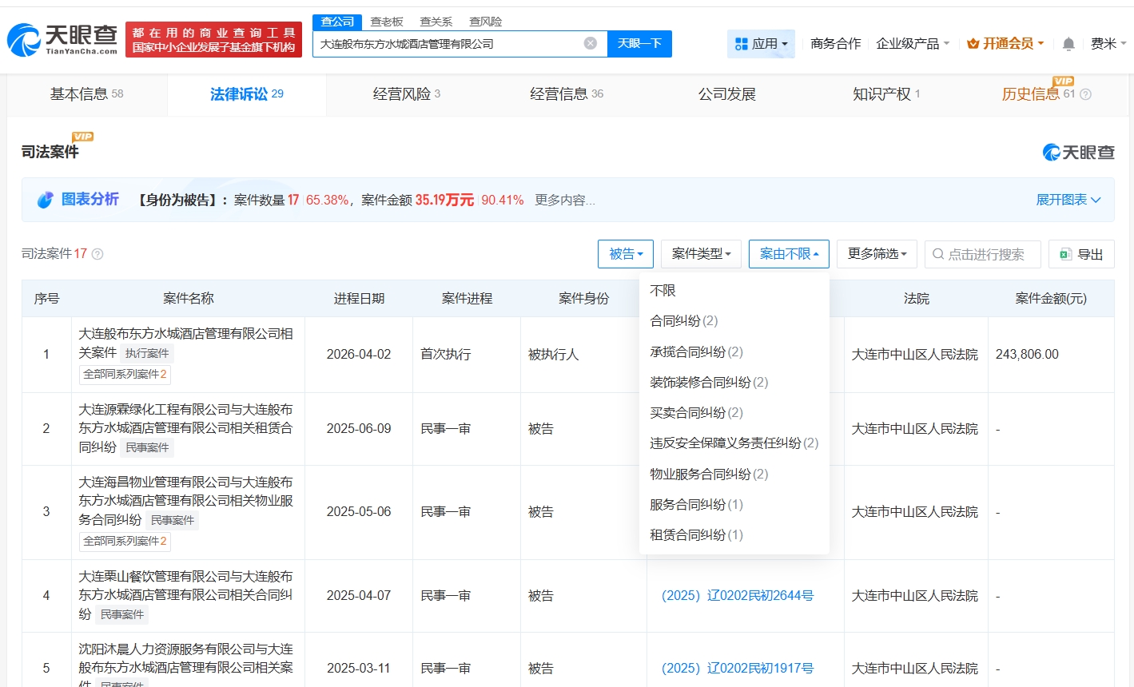Image resolution: width=1134 pixels, height=687 pixels.
Task: Open the 开通会员 dropdown
Action: click(1005, 44)
